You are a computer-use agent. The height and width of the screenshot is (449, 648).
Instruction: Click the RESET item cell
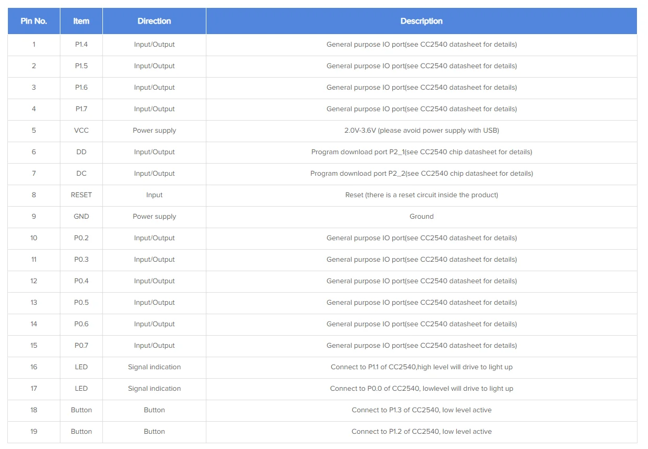[x=81, y=195]
